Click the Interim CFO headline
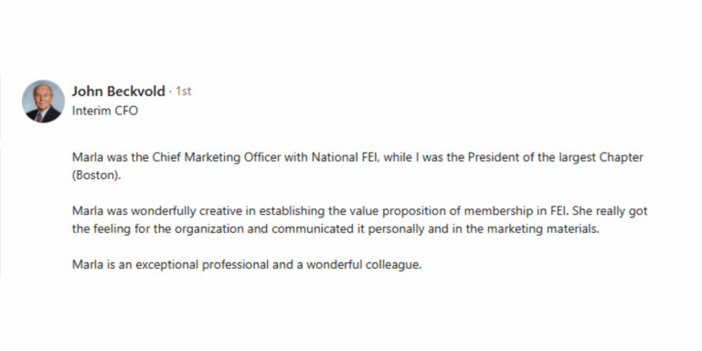This screenshot has width=702, height=351. point(105,111)
